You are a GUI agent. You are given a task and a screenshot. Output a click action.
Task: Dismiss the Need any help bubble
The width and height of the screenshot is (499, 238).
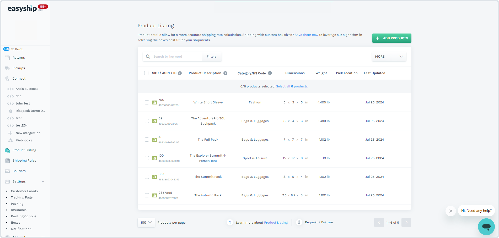(451, 211)
